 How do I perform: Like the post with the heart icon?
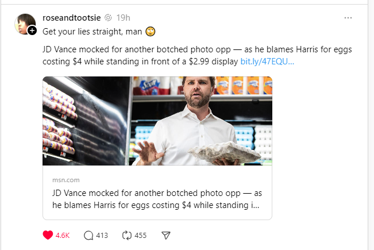pyautogui.click(x=48, y=235)
